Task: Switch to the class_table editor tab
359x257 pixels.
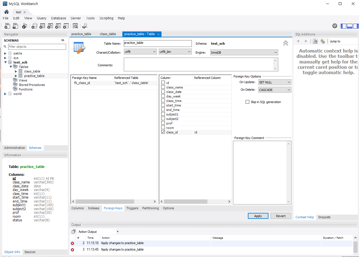Action: pos(108,34)
